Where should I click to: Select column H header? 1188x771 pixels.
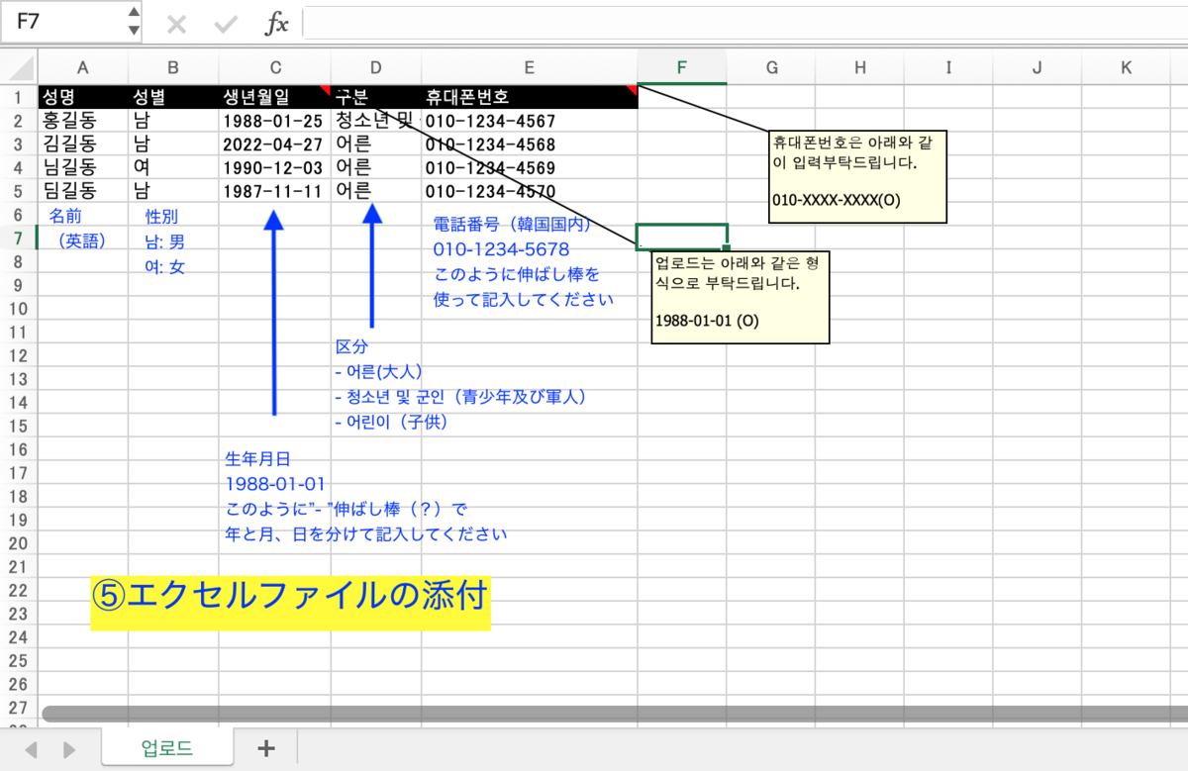pos(860,67)
